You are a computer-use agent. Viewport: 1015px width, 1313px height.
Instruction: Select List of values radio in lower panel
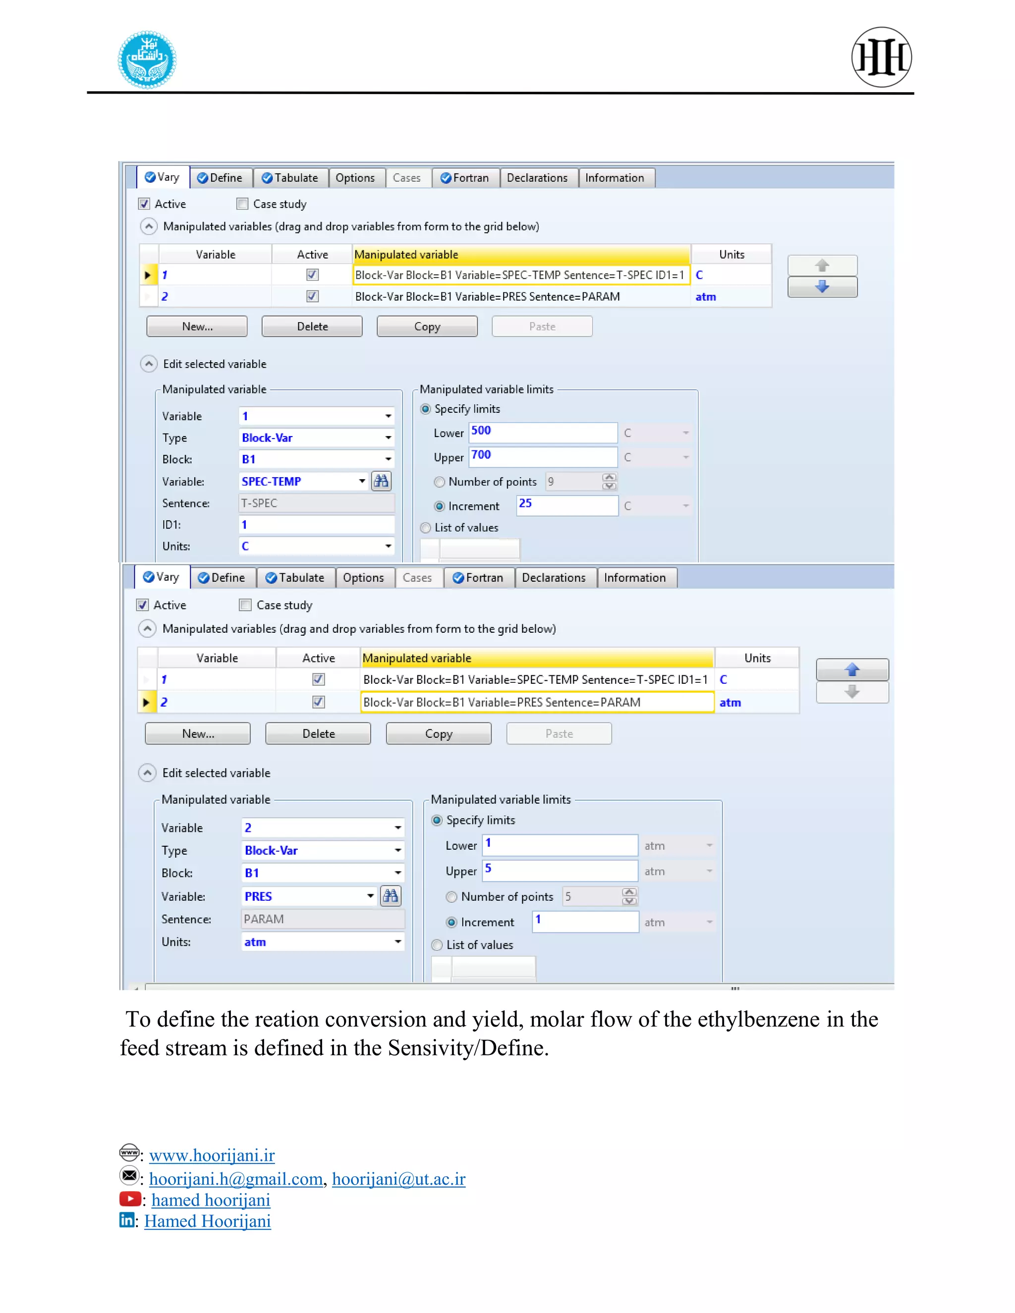click(437, 945)
